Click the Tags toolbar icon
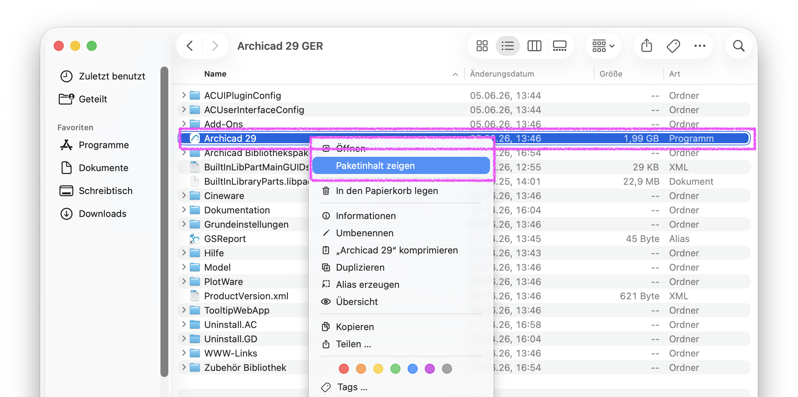The width and height of the screenshot is (798, 397). tap(673, 46)
